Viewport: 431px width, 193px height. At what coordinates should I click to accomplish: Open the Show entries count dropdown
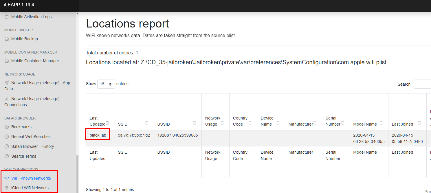pyautogui.click(x=106, y=84)
